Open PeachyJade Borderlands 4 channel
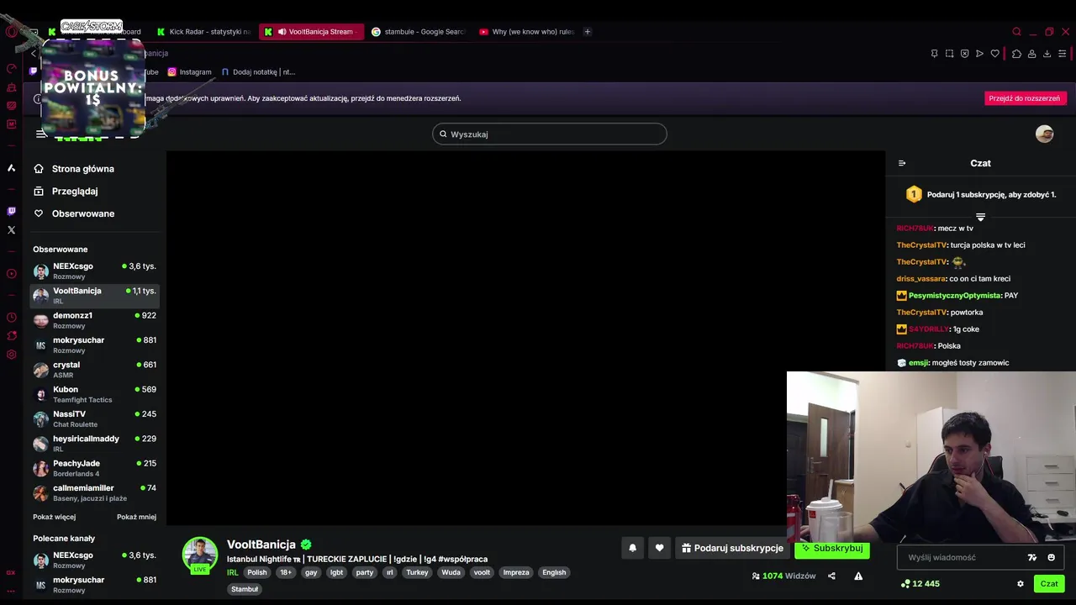 (x=94, y=468)
